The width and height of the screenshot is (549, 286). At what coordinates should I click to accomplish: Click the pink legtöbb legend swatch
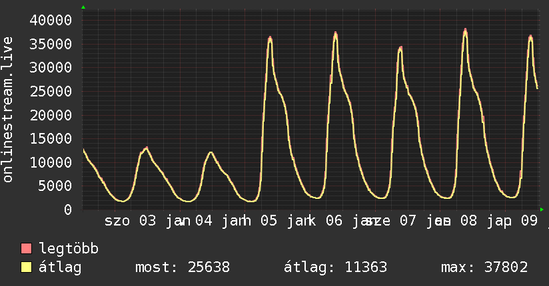(x=26, y=248)
